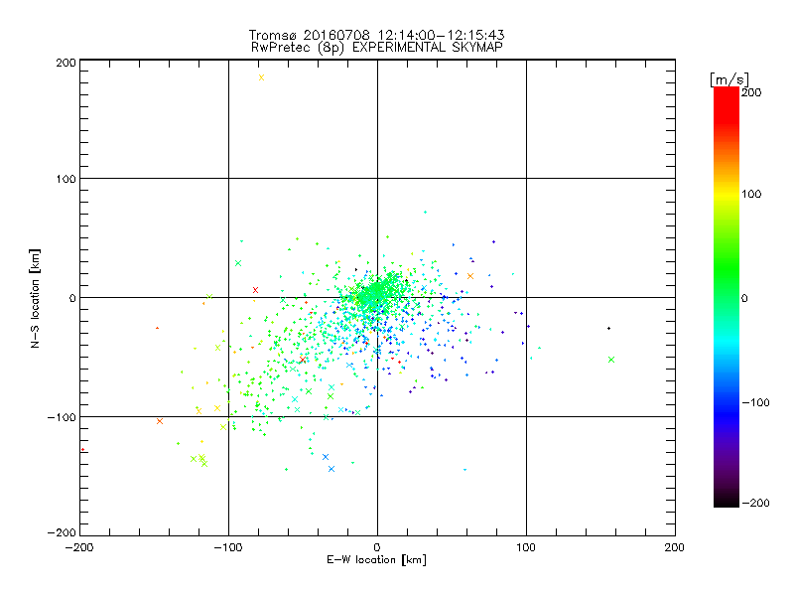The image size is (794, 596).
Task: Click the red dot at the far lower-left edge
Action: point(83,450)
